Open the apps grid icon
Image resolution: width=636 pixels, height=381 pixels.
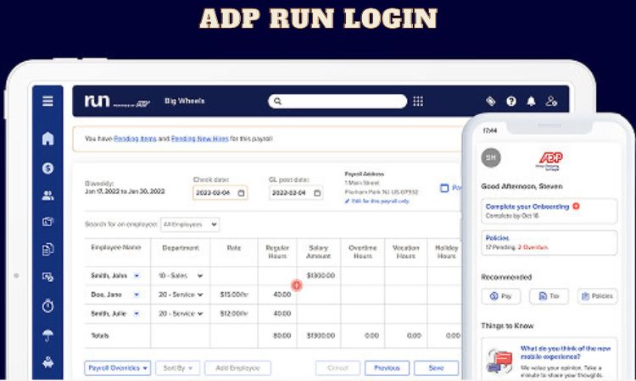click(x=418, y=102)
